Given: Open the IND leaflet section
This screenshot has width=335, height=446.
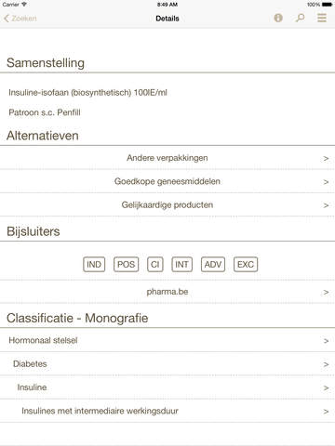Looking at the screenshot, I should tap(94, 265).
